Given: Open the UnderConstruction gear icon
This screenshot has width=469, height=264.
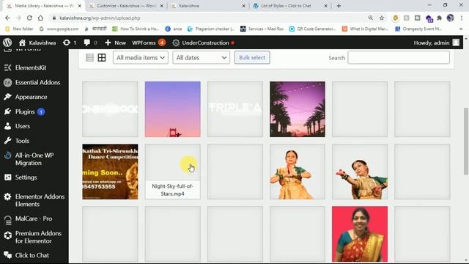Looking at the screenshot, I should pyautogui.click(x=176, y=43).
